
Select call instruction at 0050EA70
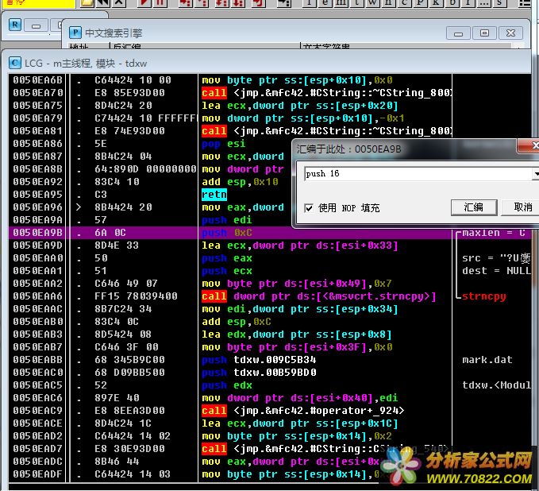(326, 93)
